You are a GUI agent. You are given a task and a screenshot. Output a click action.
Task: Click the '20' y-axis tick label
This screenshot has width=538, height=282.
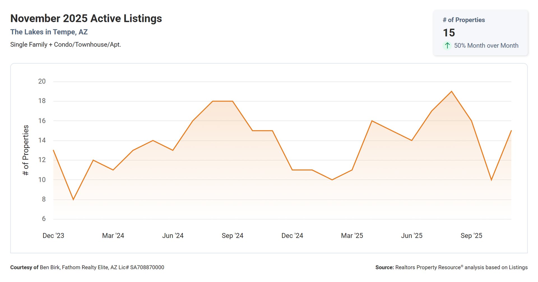click(x=42, y=81)
